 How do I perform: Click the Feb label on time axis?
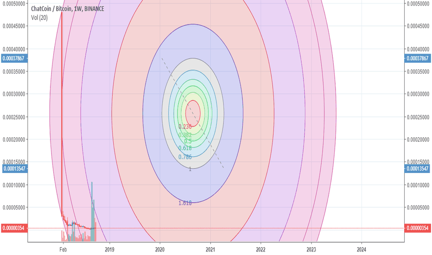[63, 249]
